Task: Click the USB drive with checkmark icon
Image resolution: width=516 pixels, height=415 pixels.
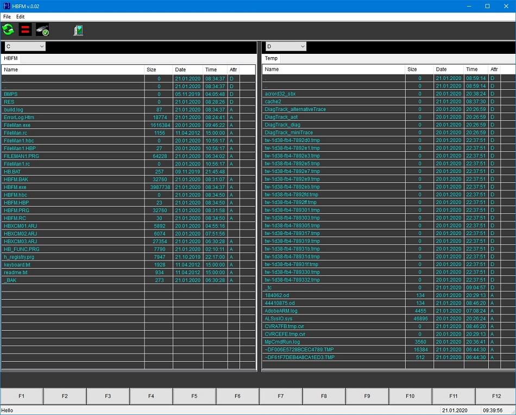Action: [42, 30]
